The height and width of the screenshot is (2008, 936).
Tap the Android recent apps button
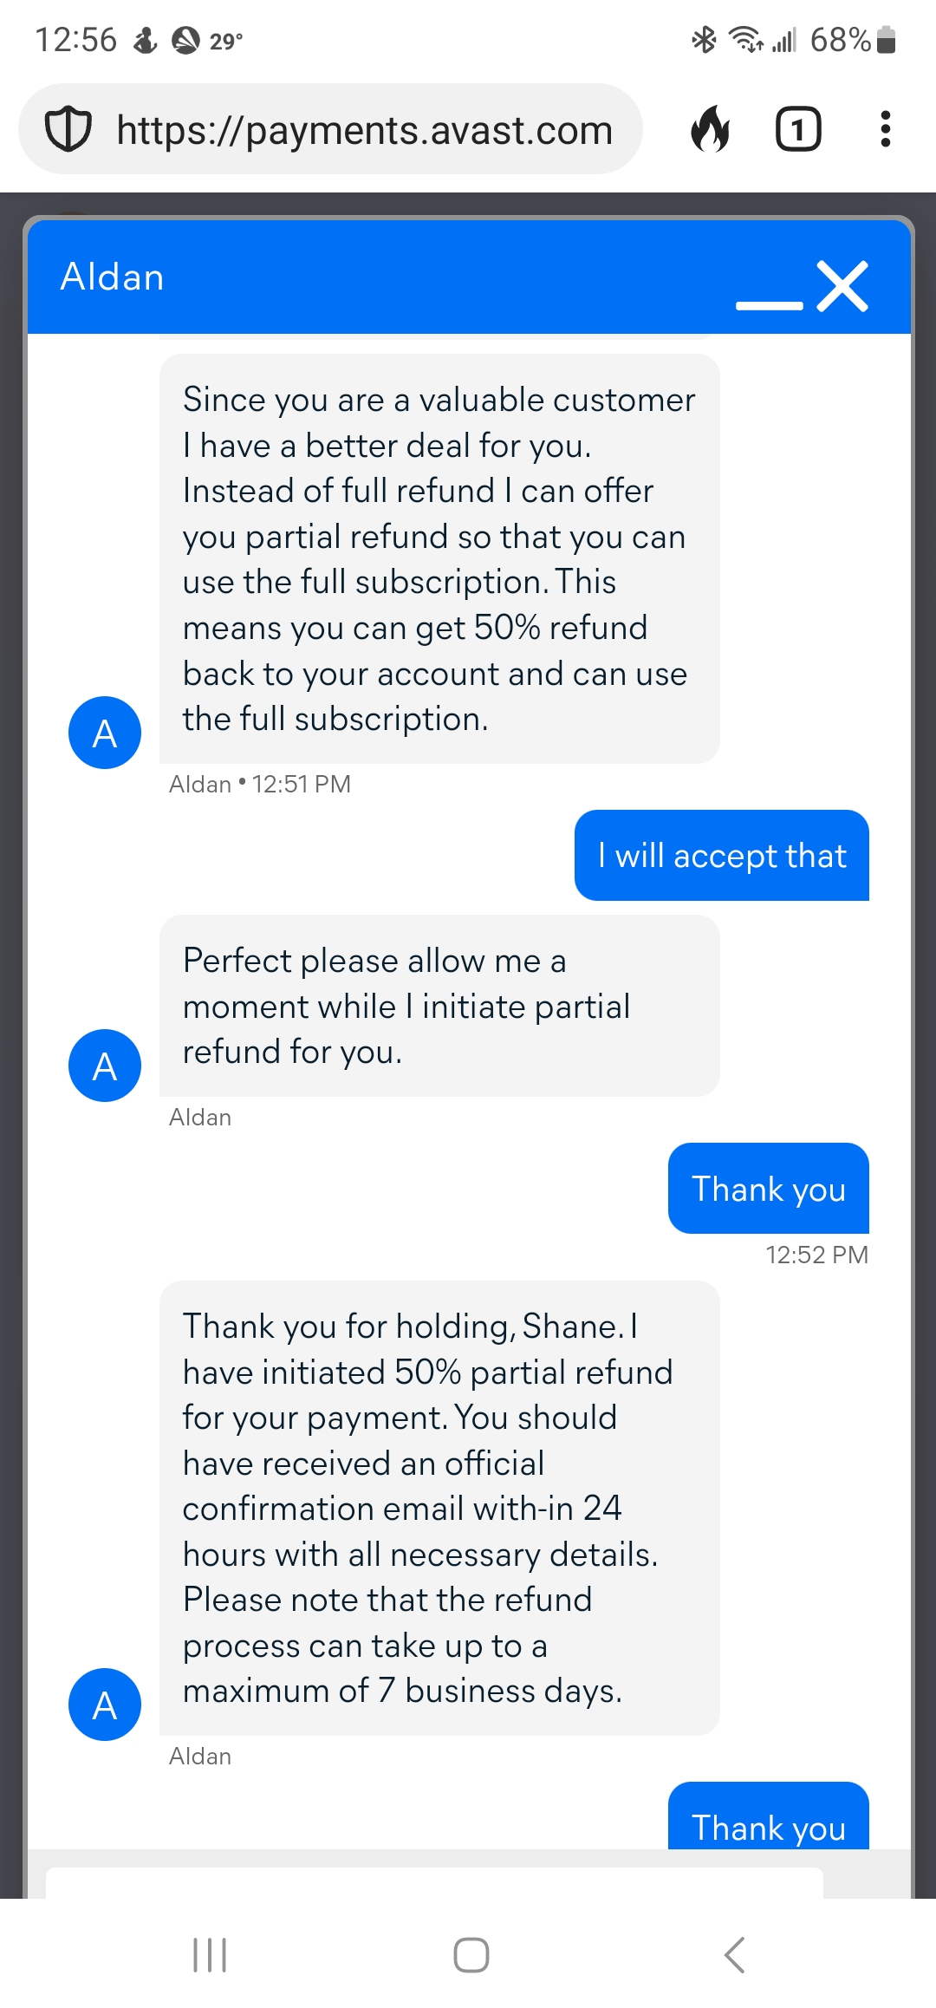(210, 1955)
